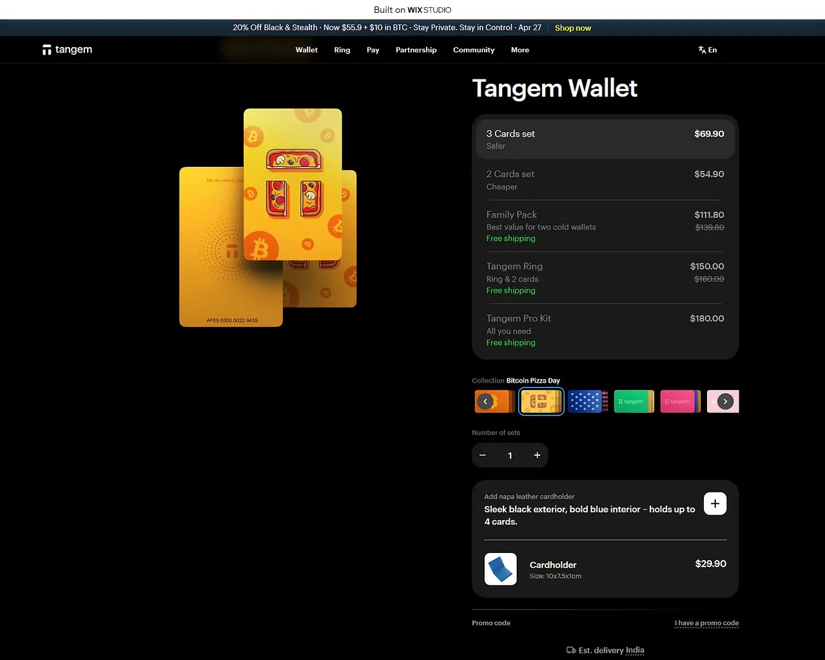Open the language selector En
The width and height of the screenshot is (825, 660).
707,50
